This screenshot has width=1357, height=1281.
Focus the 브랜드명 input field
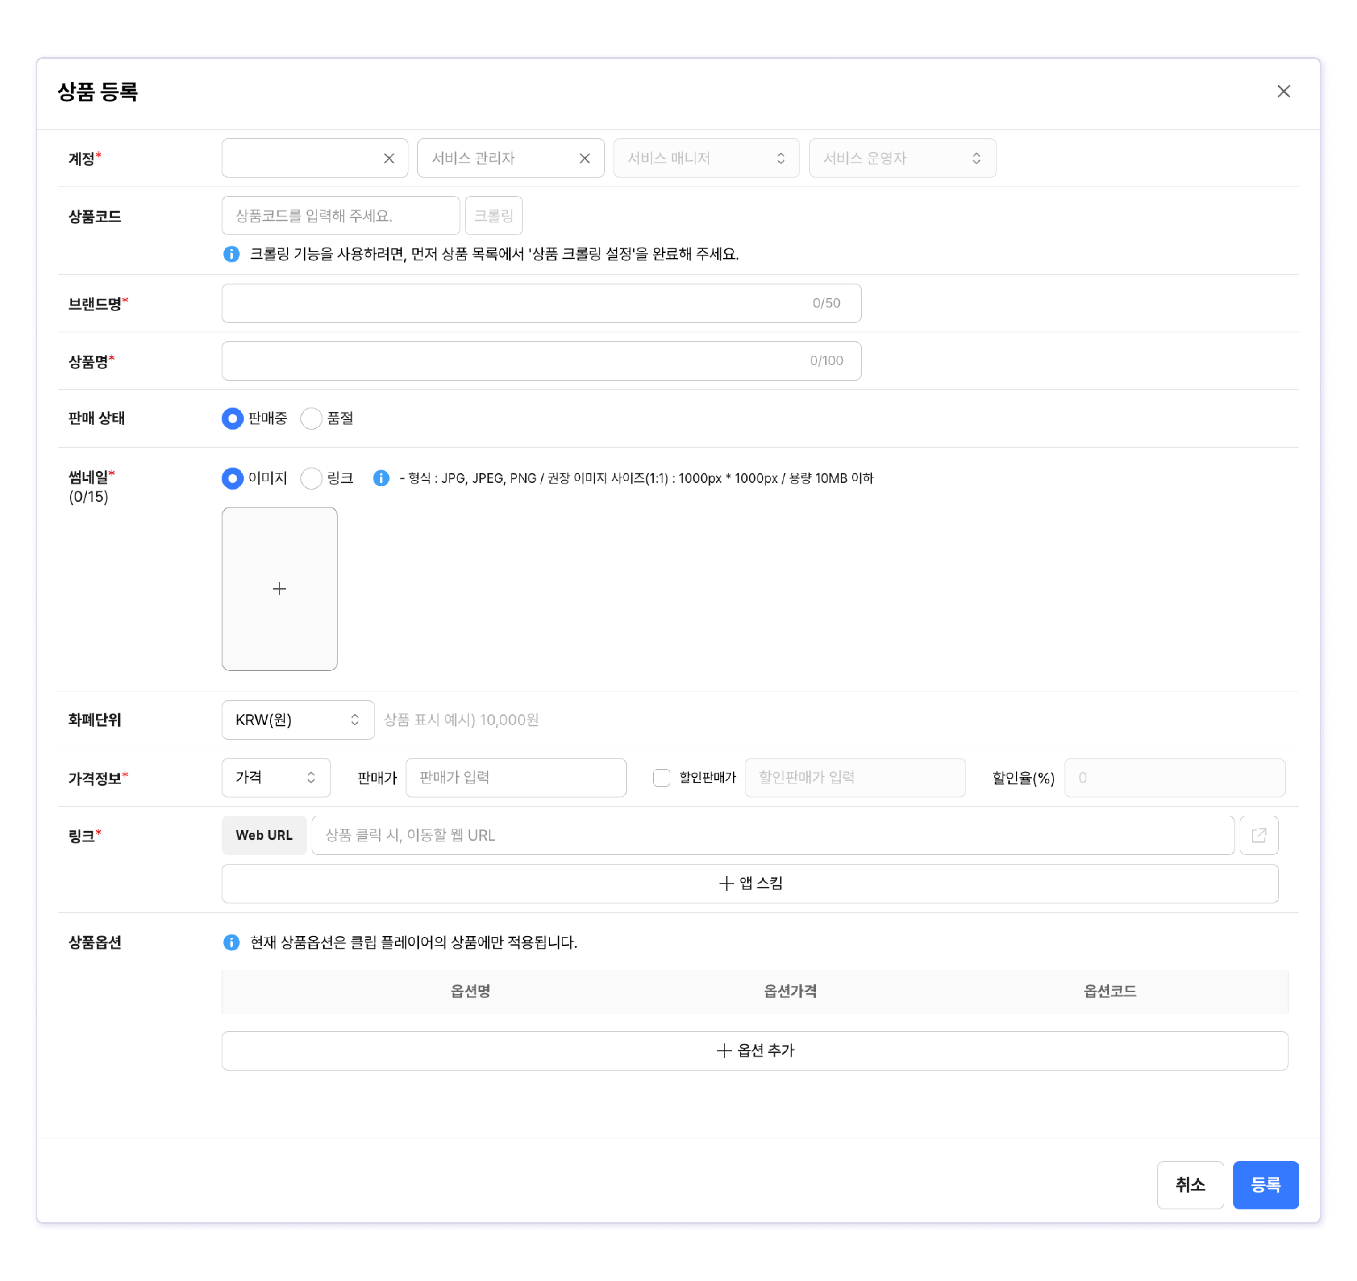click(x=541, y=303)
